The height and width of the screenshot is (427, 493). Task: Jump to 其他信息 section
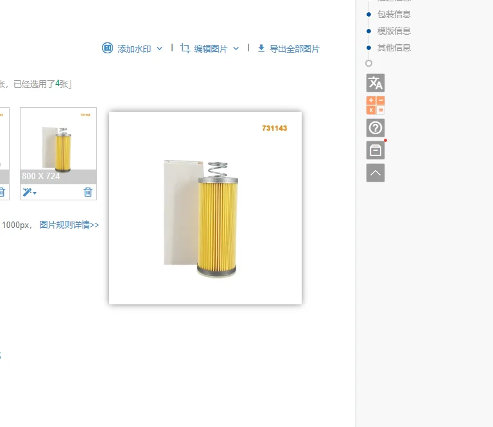coord(394,48)
